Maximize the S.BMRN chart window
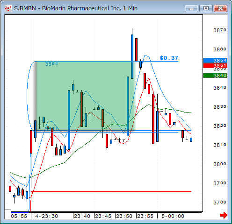Image resolution: width=232 pixels, height=224 pixels. coord(206,8)
